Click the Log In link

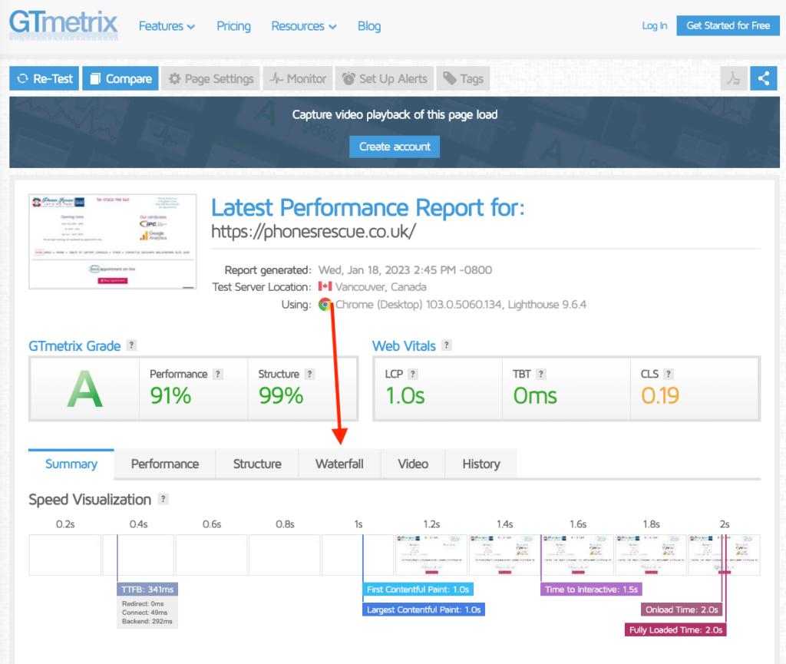655,25
